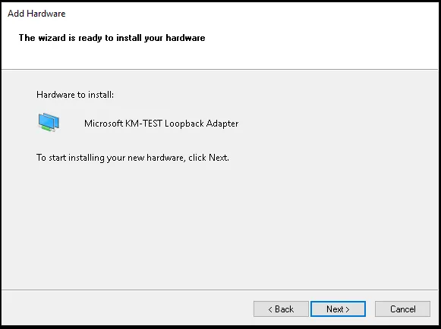Click word 'Next' in the instruction sentence

tap(218, 158)
